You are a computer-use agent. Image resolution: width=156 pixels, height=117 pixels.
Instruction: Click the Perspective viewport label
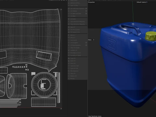point(91,2)
